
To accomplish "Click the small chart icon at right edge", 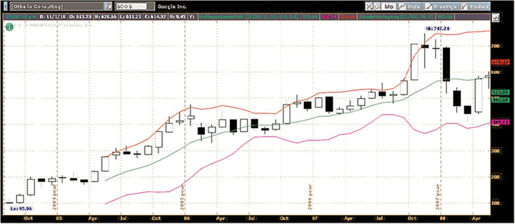I will click(x=496, y=18).
